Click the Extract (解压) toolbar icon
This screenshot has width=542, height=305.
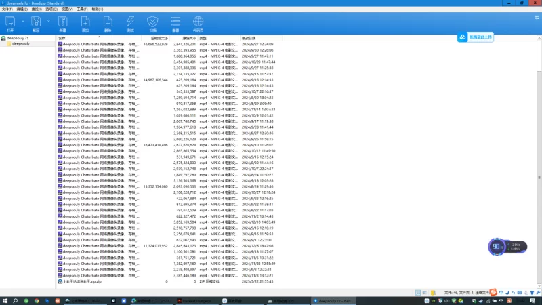[36, 24]
